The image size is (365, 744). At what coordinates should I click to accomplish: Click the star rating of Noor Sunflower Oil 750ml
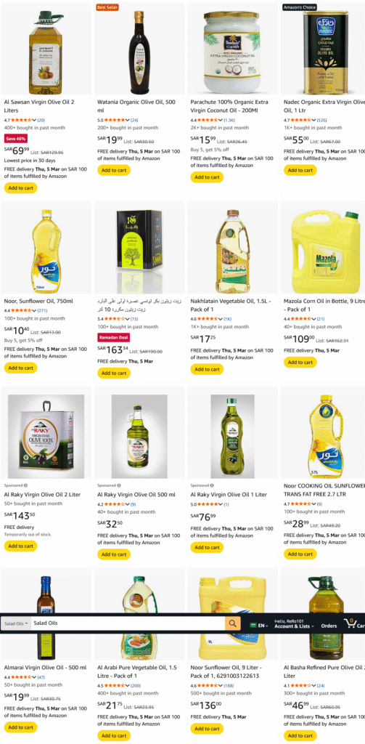[x=21, y=310]
